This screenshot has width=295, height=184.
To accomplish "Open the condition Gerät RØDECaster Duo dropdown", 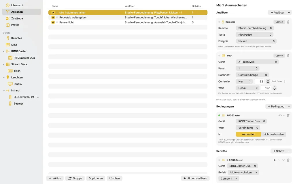I will tap(251, 121).
